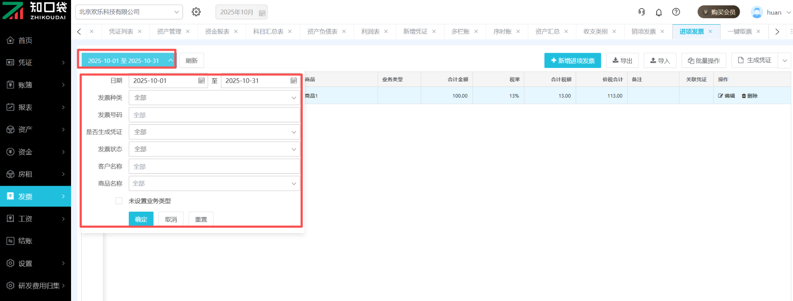This screenshot has height=301, width=793.
Task: Delete the 商品1 invoice row
Action: (750, 96)
